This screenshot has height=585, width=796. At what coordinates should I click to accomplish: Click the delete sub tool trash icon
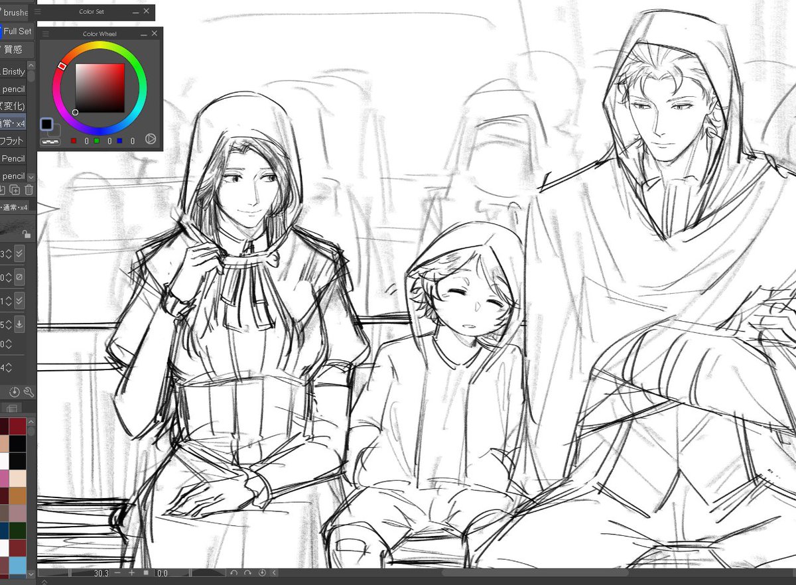coord(29,191)
